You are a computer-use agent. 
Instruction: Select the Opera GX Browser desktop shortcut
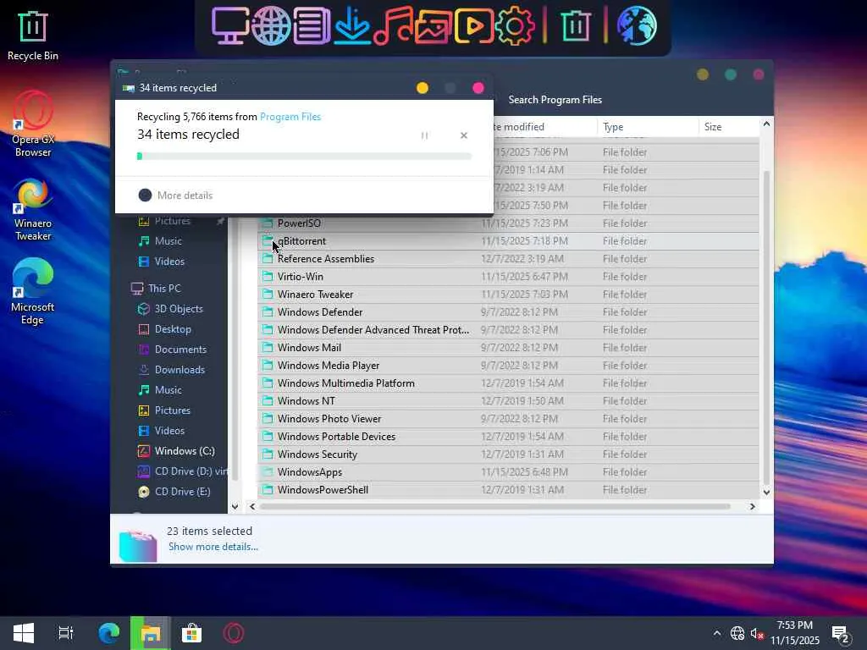33,124
